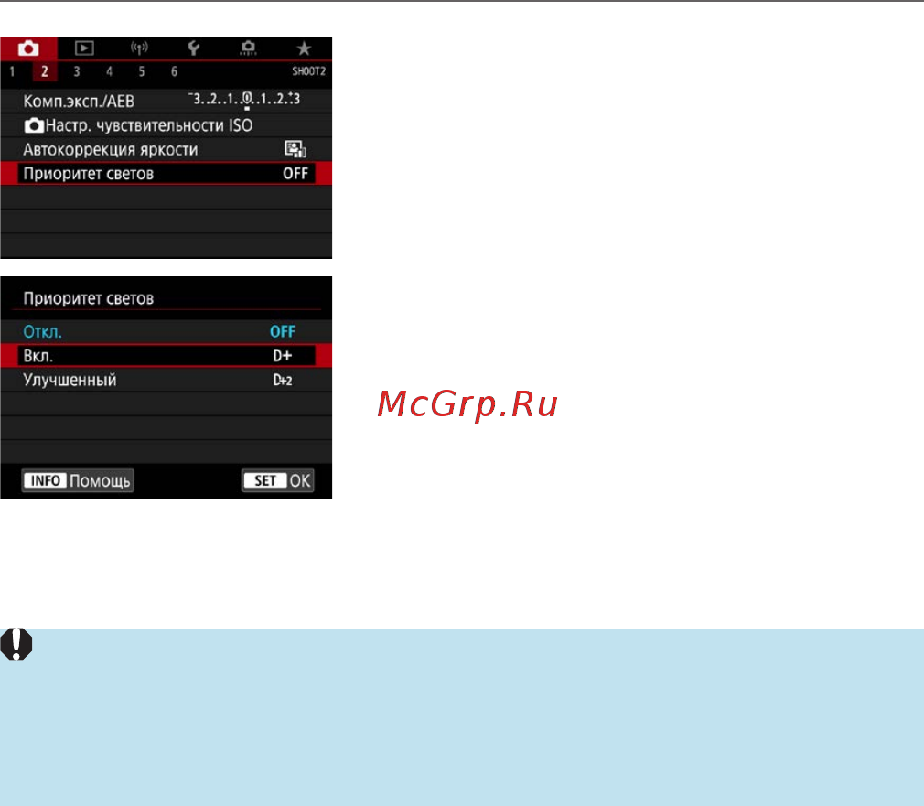Click the caution exclamation icon
Viewport: 924px width, 806px height.
[16, 644]
